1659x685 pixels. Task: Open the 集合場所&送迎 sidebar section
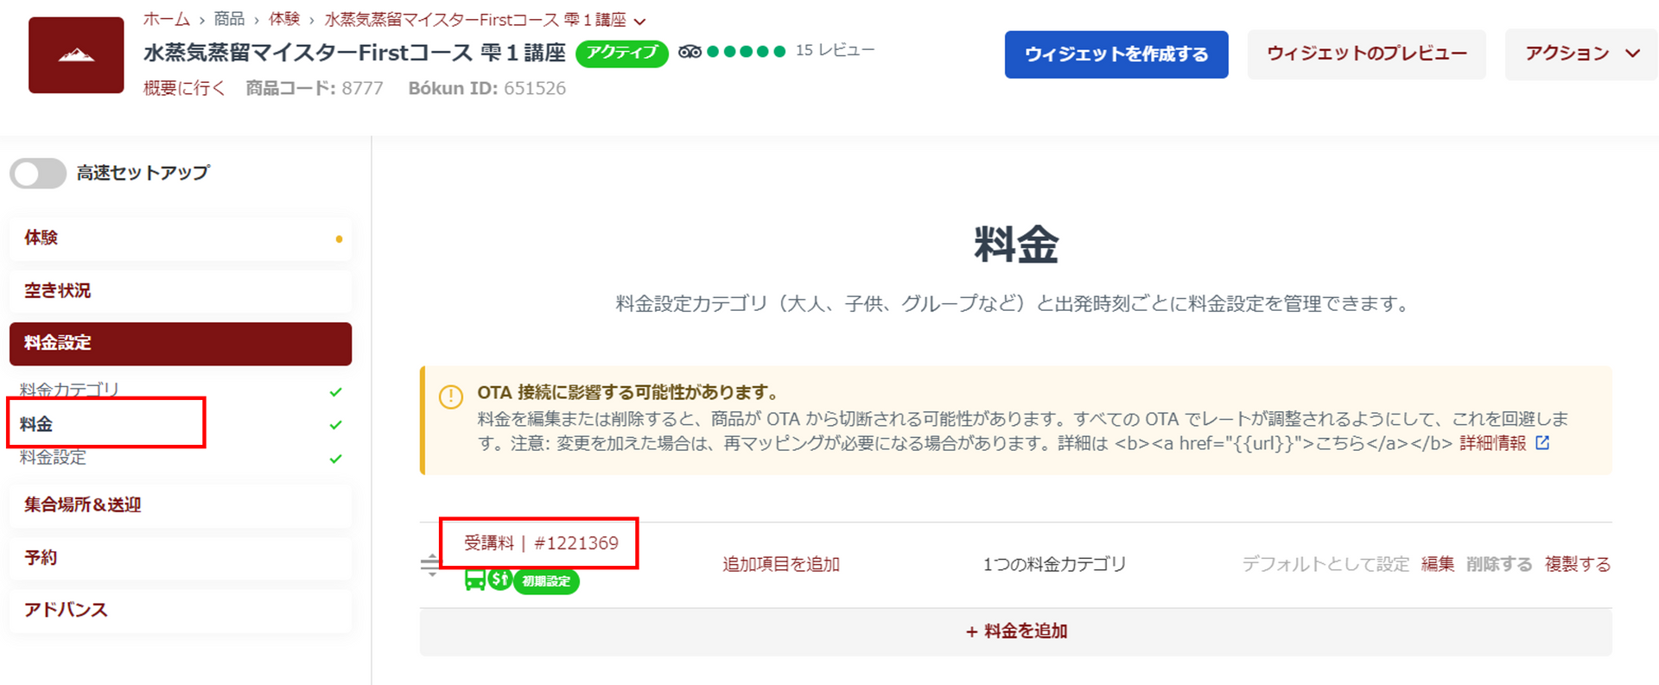[x=180, y=505]
